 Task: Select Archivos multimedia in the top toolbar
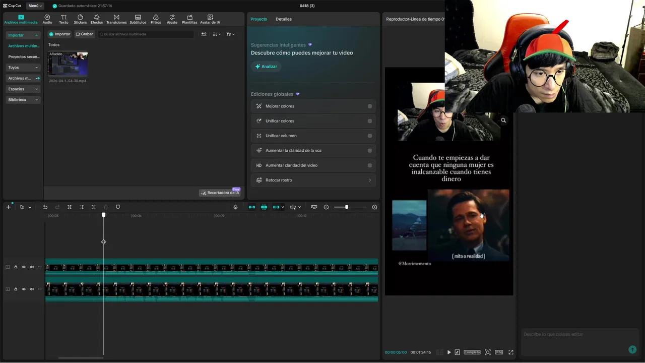21,19
